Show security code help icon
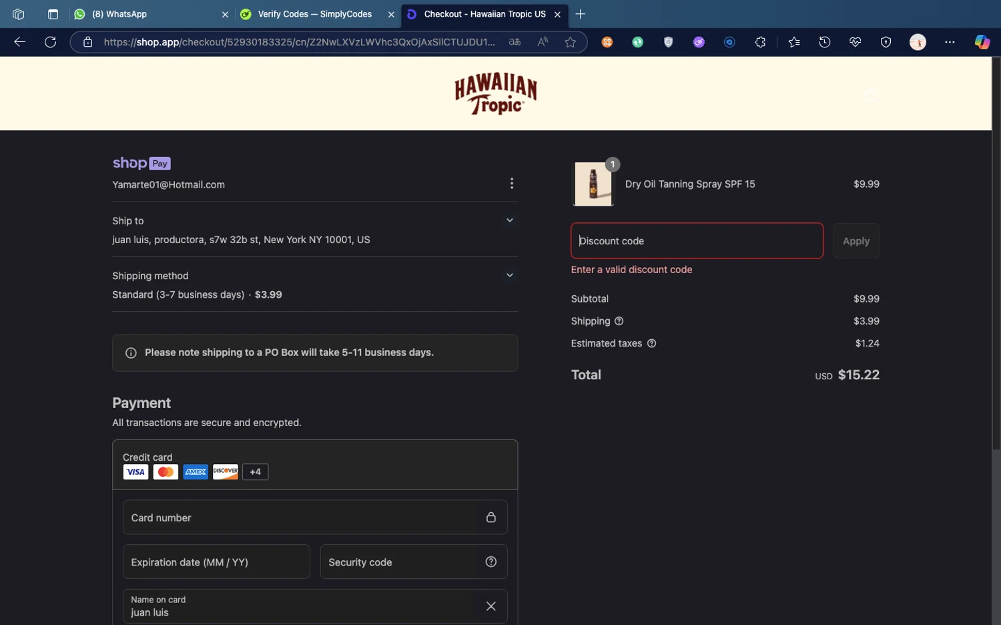 [491, 562]
